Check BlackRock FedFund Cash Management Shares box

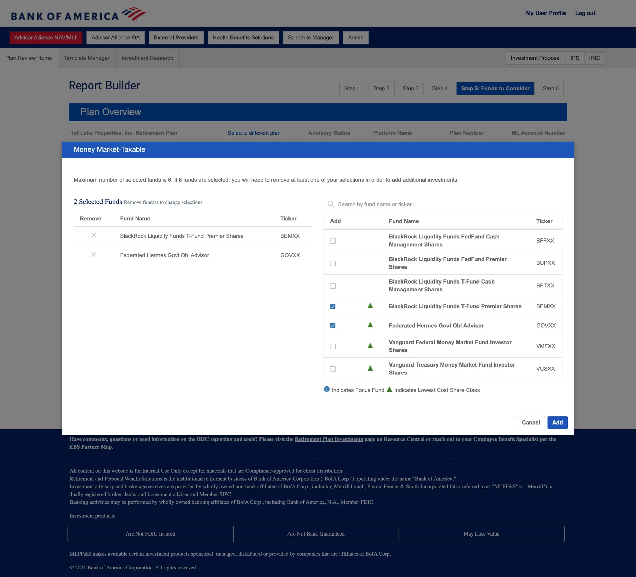pos(333,241)
